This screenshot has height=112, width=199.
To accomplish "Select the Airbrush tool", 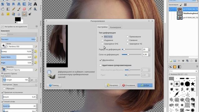I will pos(30,9).
